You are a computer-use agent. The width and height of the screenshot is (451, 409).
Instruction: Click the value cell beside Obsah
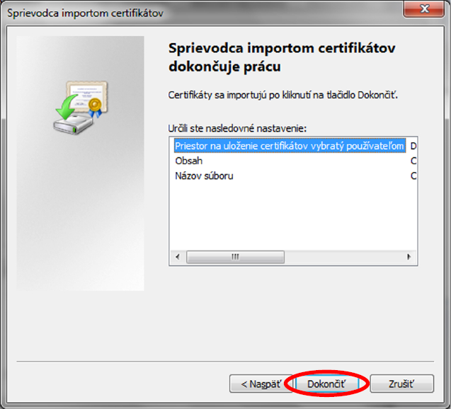point(413,161)
